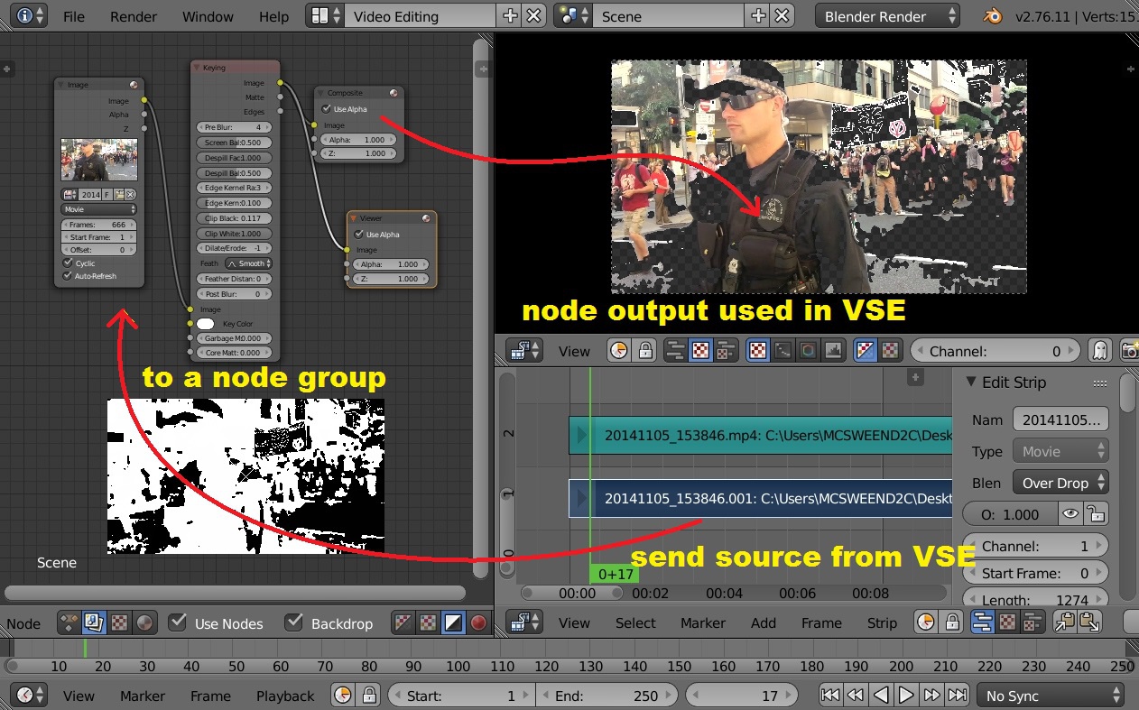1139x710 pixels.
Task: Select the Texture node tree type icon
Action: click(119, 622)
